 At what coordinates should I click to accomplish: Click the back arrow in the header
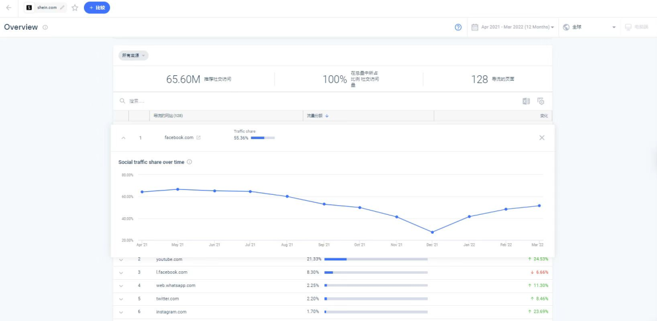click(9, 8)
